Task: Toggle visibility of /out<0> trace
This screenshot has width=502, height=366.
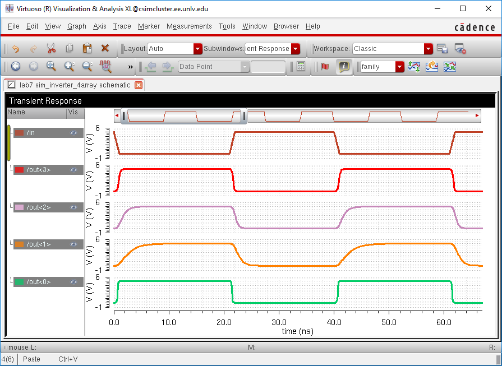Action: click(73, 282)
